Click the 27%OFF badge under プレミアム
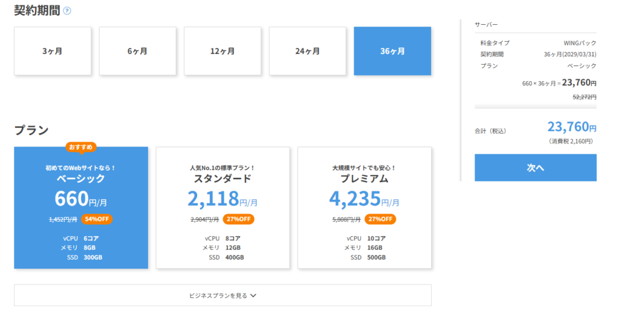 tap(380, 219)
